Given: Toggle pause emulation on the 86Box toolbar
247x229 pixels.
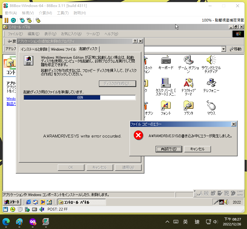Looking at the screenshot, I should click(x=6, y=20).
